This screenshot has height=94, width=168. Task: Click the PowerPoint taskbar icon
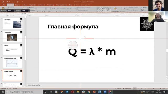coord(94,92)
